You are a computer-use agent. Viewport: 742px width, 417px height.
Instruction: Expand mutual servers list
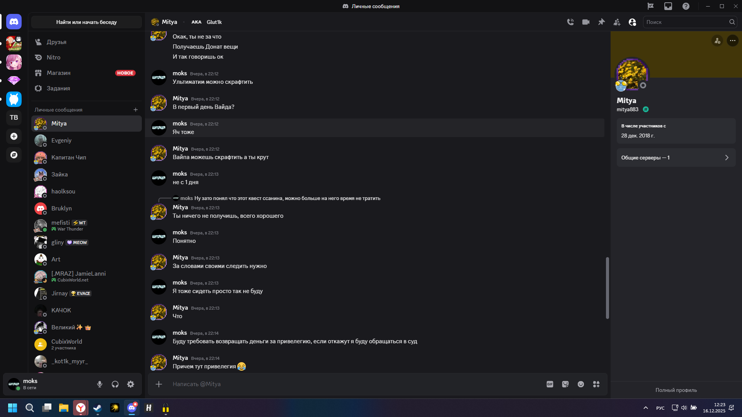(x=676, y=158)
